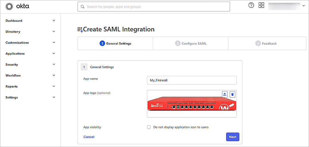Click the Create SAML Integration grid icon
The height and width of the screenshot is (147, 309).
[x=80, y=30]
